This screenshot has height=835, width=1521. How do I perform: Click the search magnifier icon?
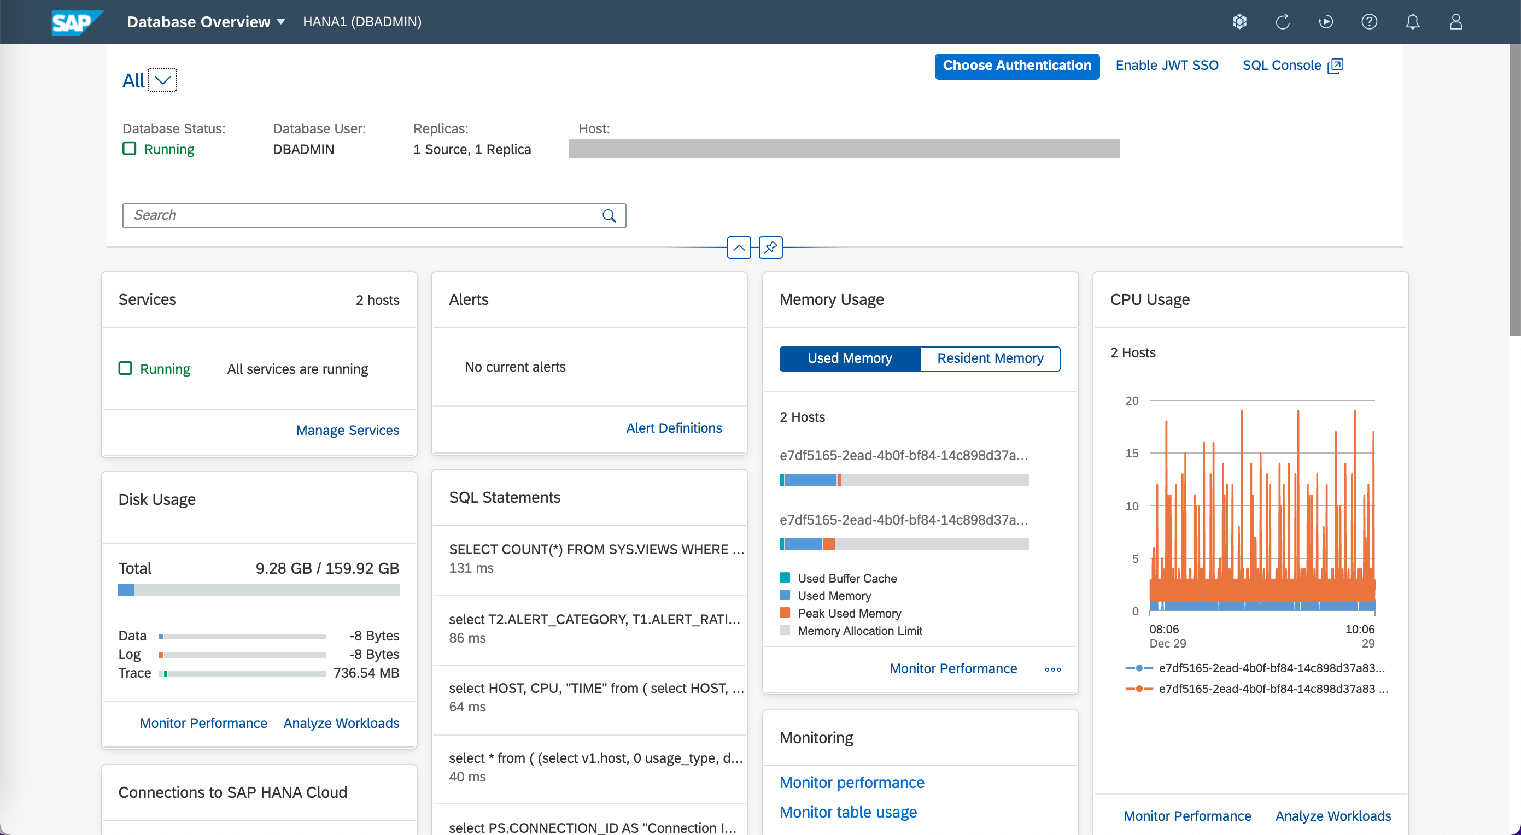[610, 216]
